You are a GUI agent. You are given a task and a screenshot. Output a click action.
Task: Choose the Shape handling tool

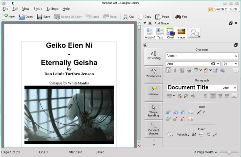point(153,111)
